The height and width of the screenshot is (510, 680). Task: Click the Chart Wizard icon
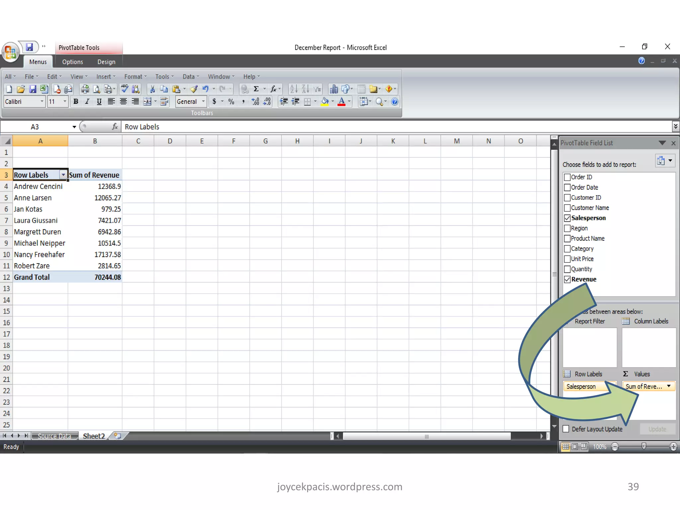(333, 89)
